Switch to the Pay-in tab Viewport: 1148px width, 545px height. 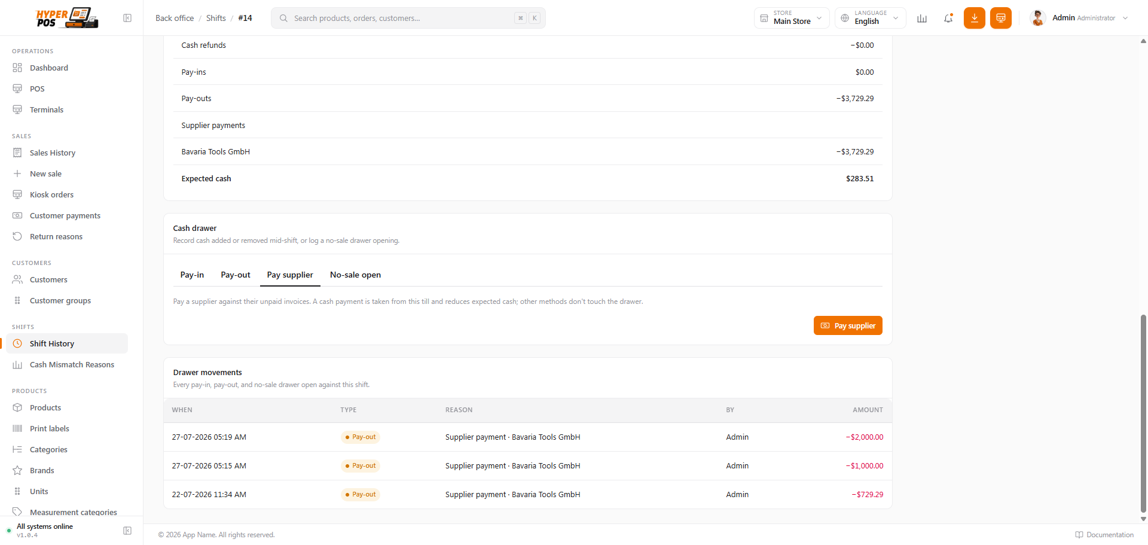(x=192, y=275)
